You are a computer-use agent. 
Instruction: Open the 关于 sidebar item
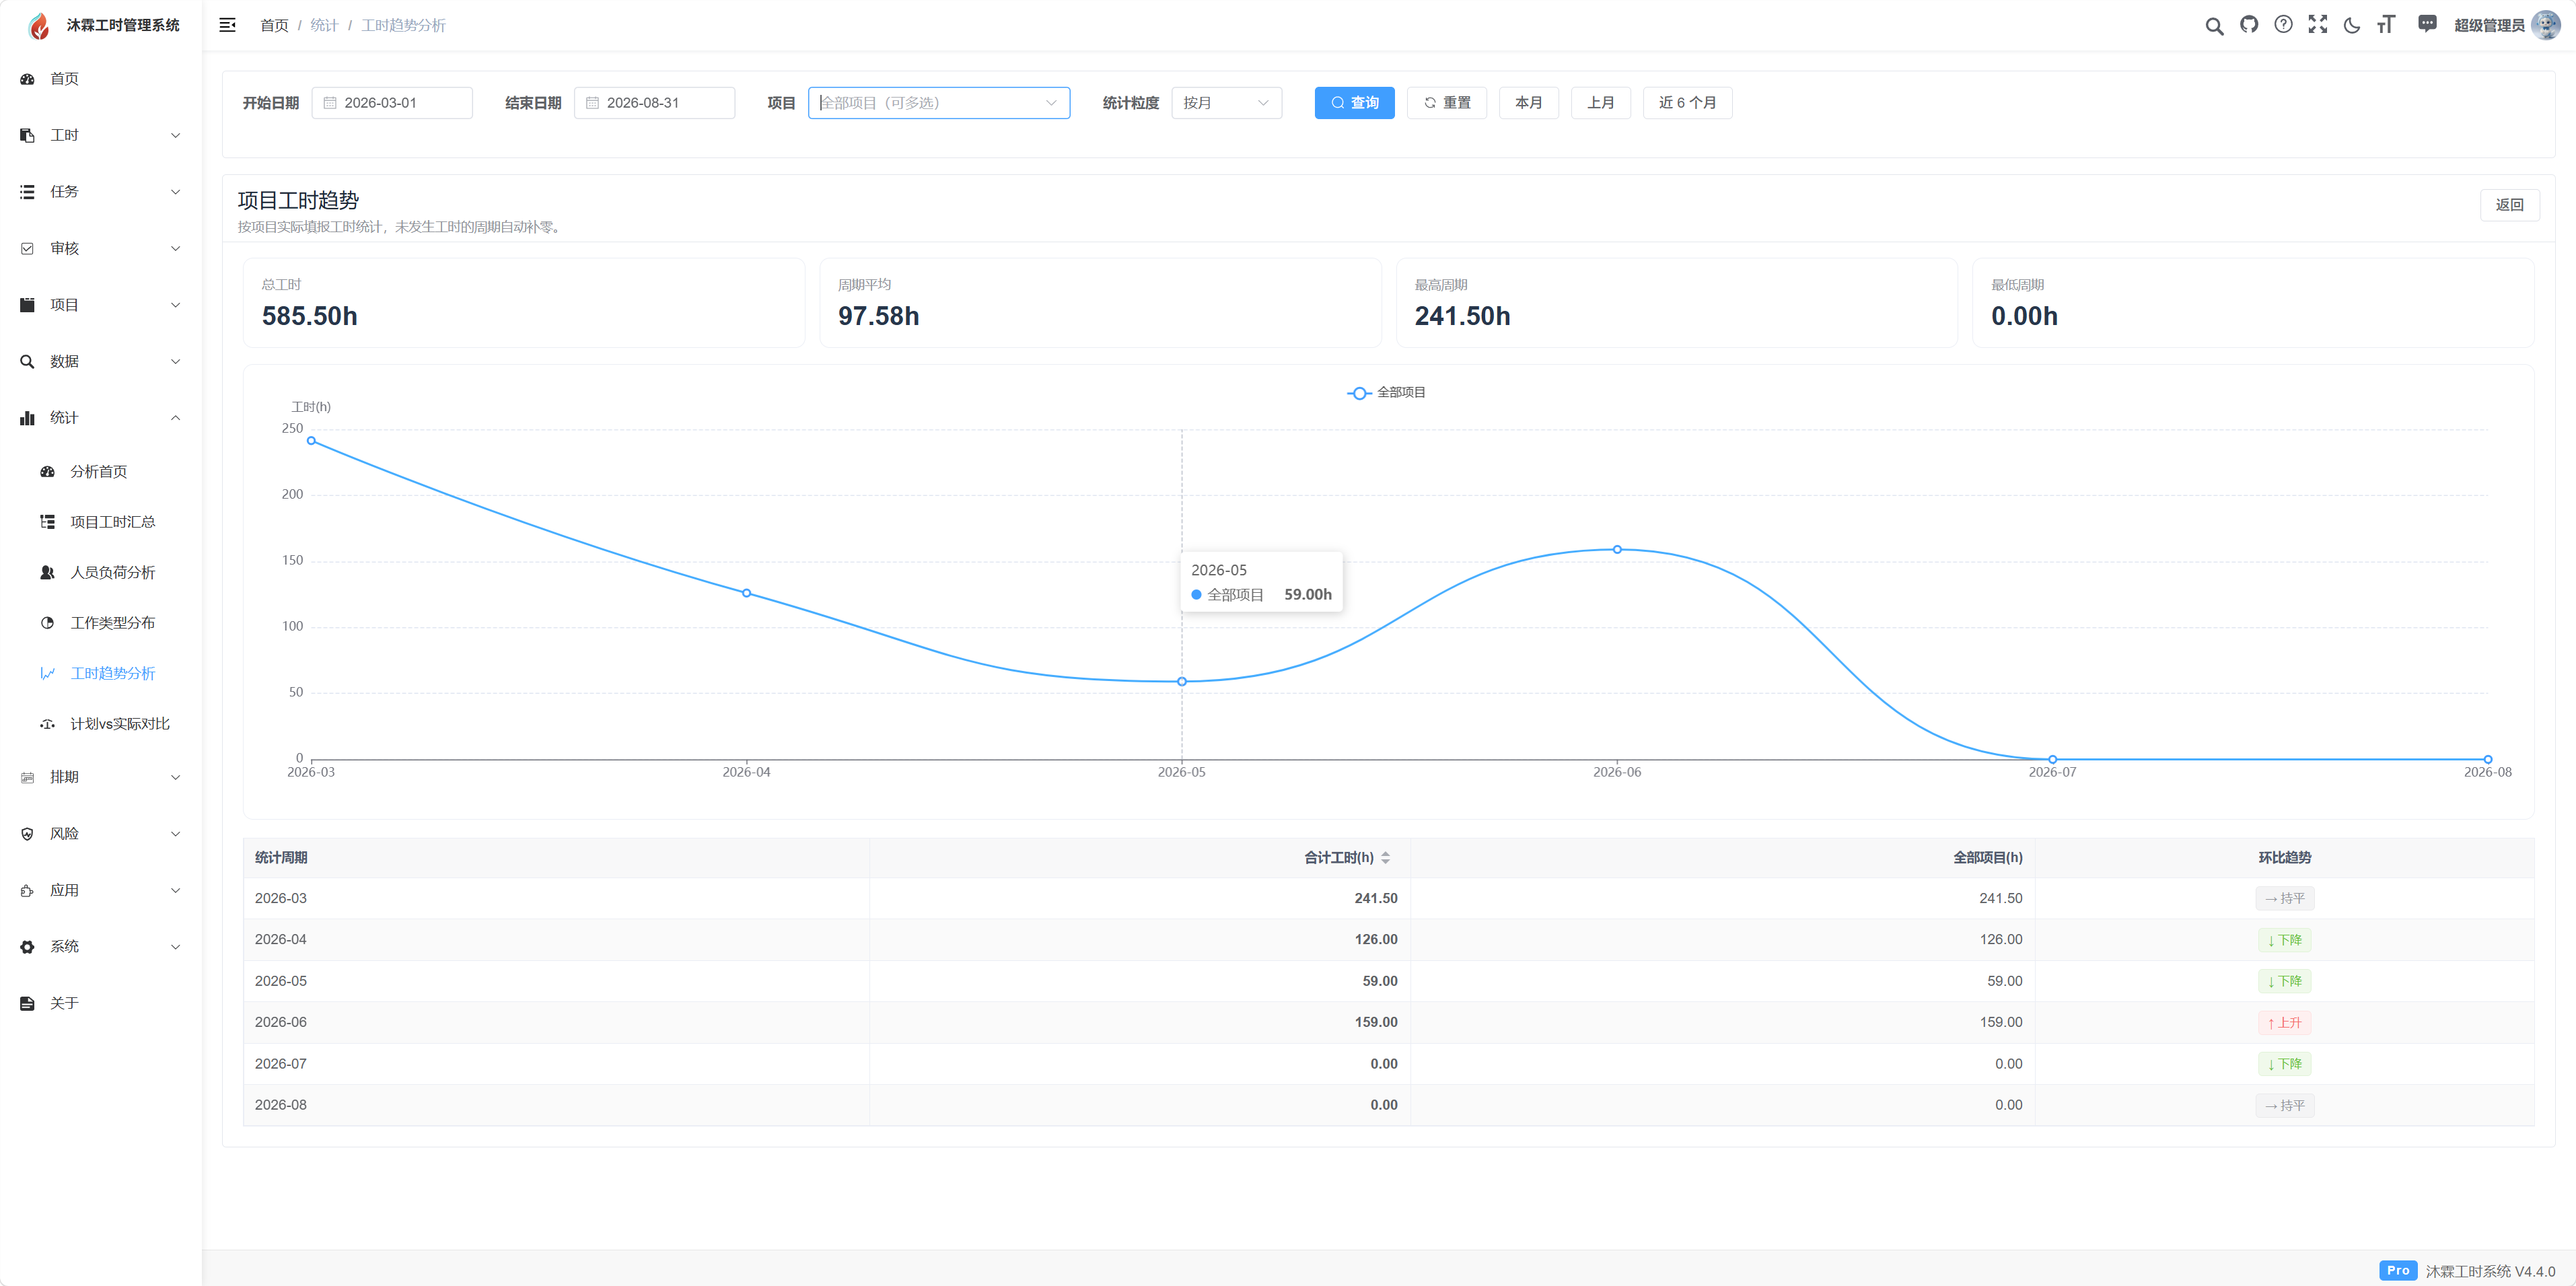100,1003
